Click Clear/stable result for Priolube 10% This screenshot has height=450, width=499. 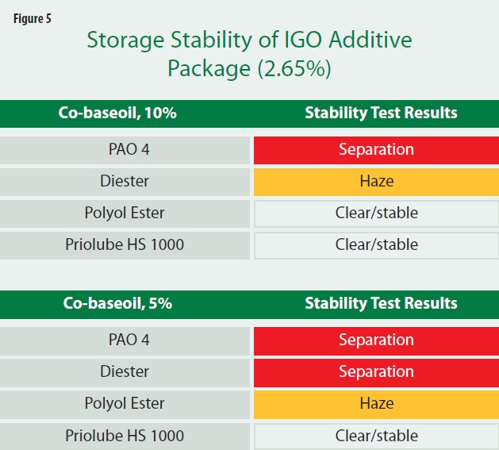coord(376,245)
